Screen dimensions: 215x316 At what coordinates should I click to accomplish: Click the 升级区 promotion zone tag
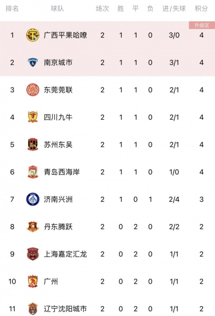pyautogui.click(x=202, y=25)
